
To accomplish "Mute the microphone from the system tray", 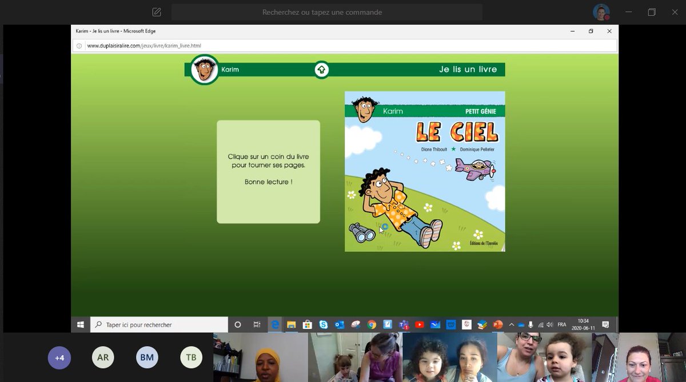I will pyautogui.click(x=531, y=324).
